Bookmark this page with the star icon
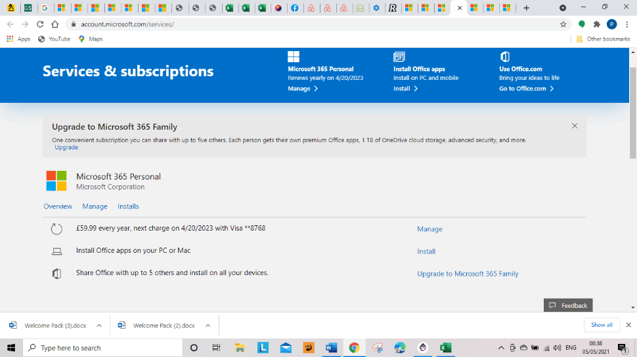 tap(563, 24)
